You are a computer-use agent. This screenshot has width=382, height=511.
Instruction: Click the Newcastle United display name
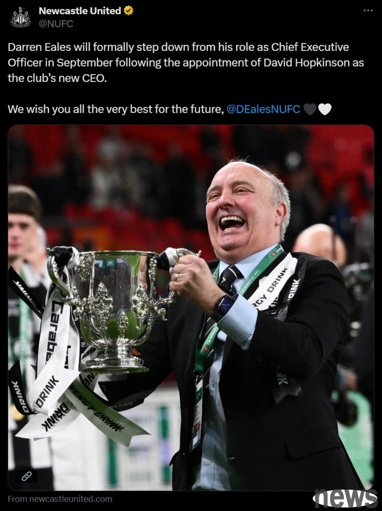click(80, 11)
